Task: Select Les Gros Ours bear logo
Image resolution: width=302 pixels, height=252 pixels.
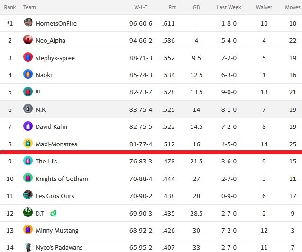Action: point(28,195)
